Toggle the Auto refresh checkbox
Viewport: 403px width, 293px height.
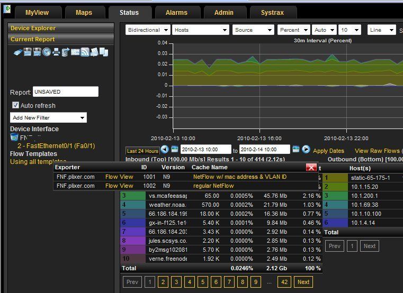(15, 105)
